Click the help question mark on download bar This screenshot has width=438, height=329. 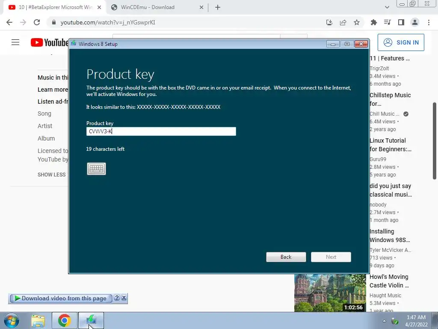[x=117, y=298]
